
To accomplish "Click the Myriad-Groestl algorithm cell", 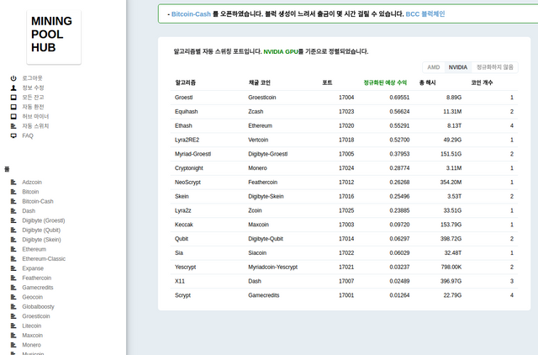I will pyautogui.click(x=193, y=154).
